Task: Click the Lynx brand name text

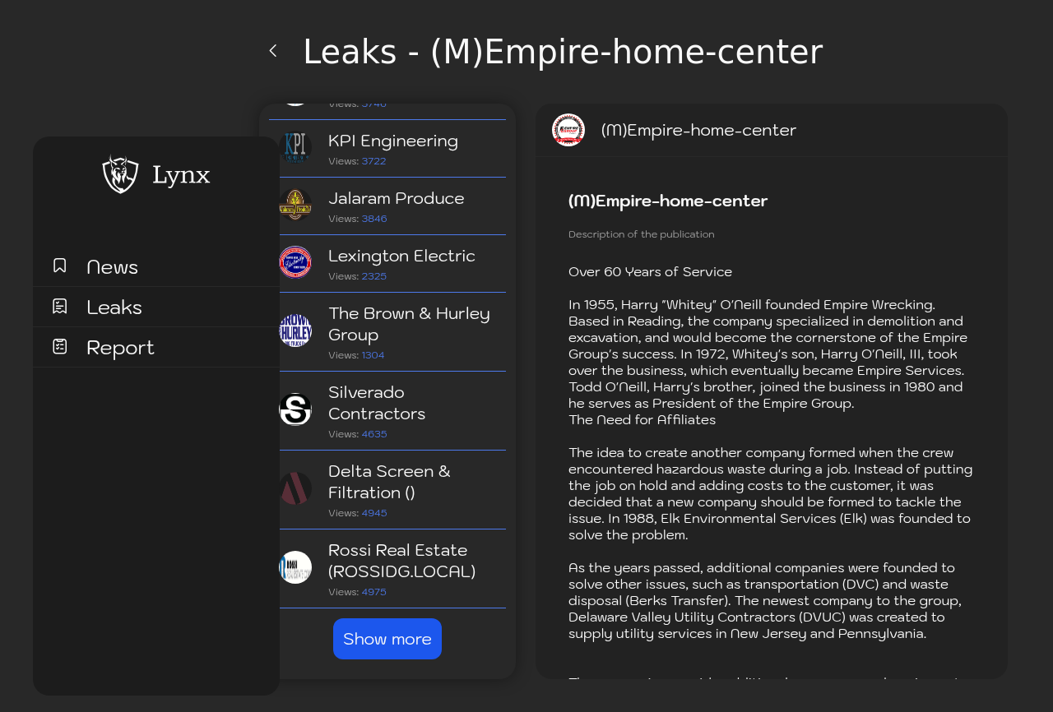Action: (181, 175)
